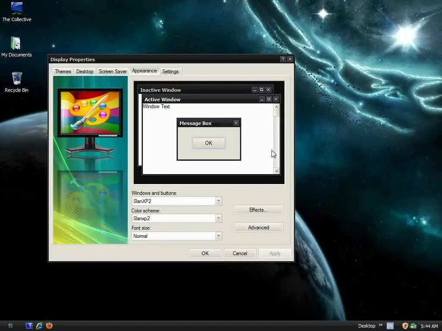
Task: Expand the Desktop toolbar chevron on taskbar
Action: (381, 325)
